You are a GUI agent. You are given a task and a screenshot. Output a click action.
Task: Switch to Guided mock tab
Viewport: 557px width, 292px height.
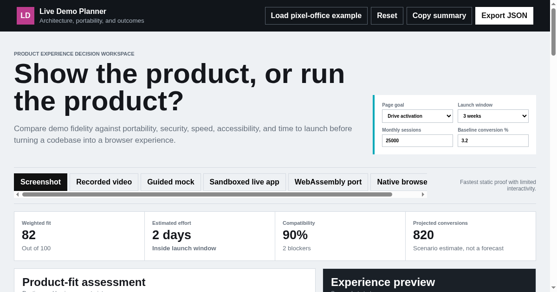171,182
